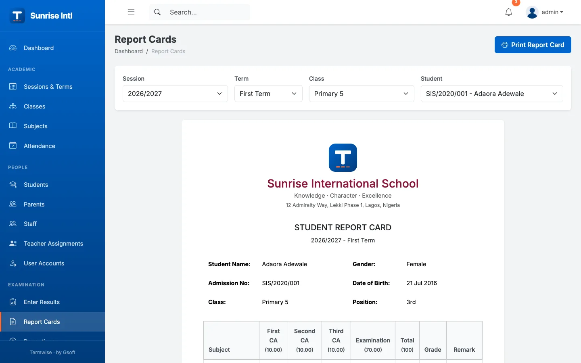The image size is (581, 363).
Task: Open the Session 2026/2027 dropdown
Action: tap(175, 94)
